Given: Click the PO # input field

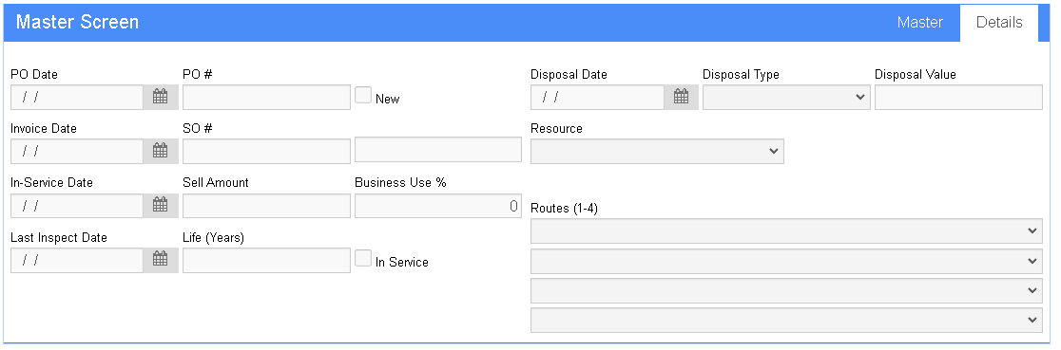Looking at the screenshot, I should 266,98.
